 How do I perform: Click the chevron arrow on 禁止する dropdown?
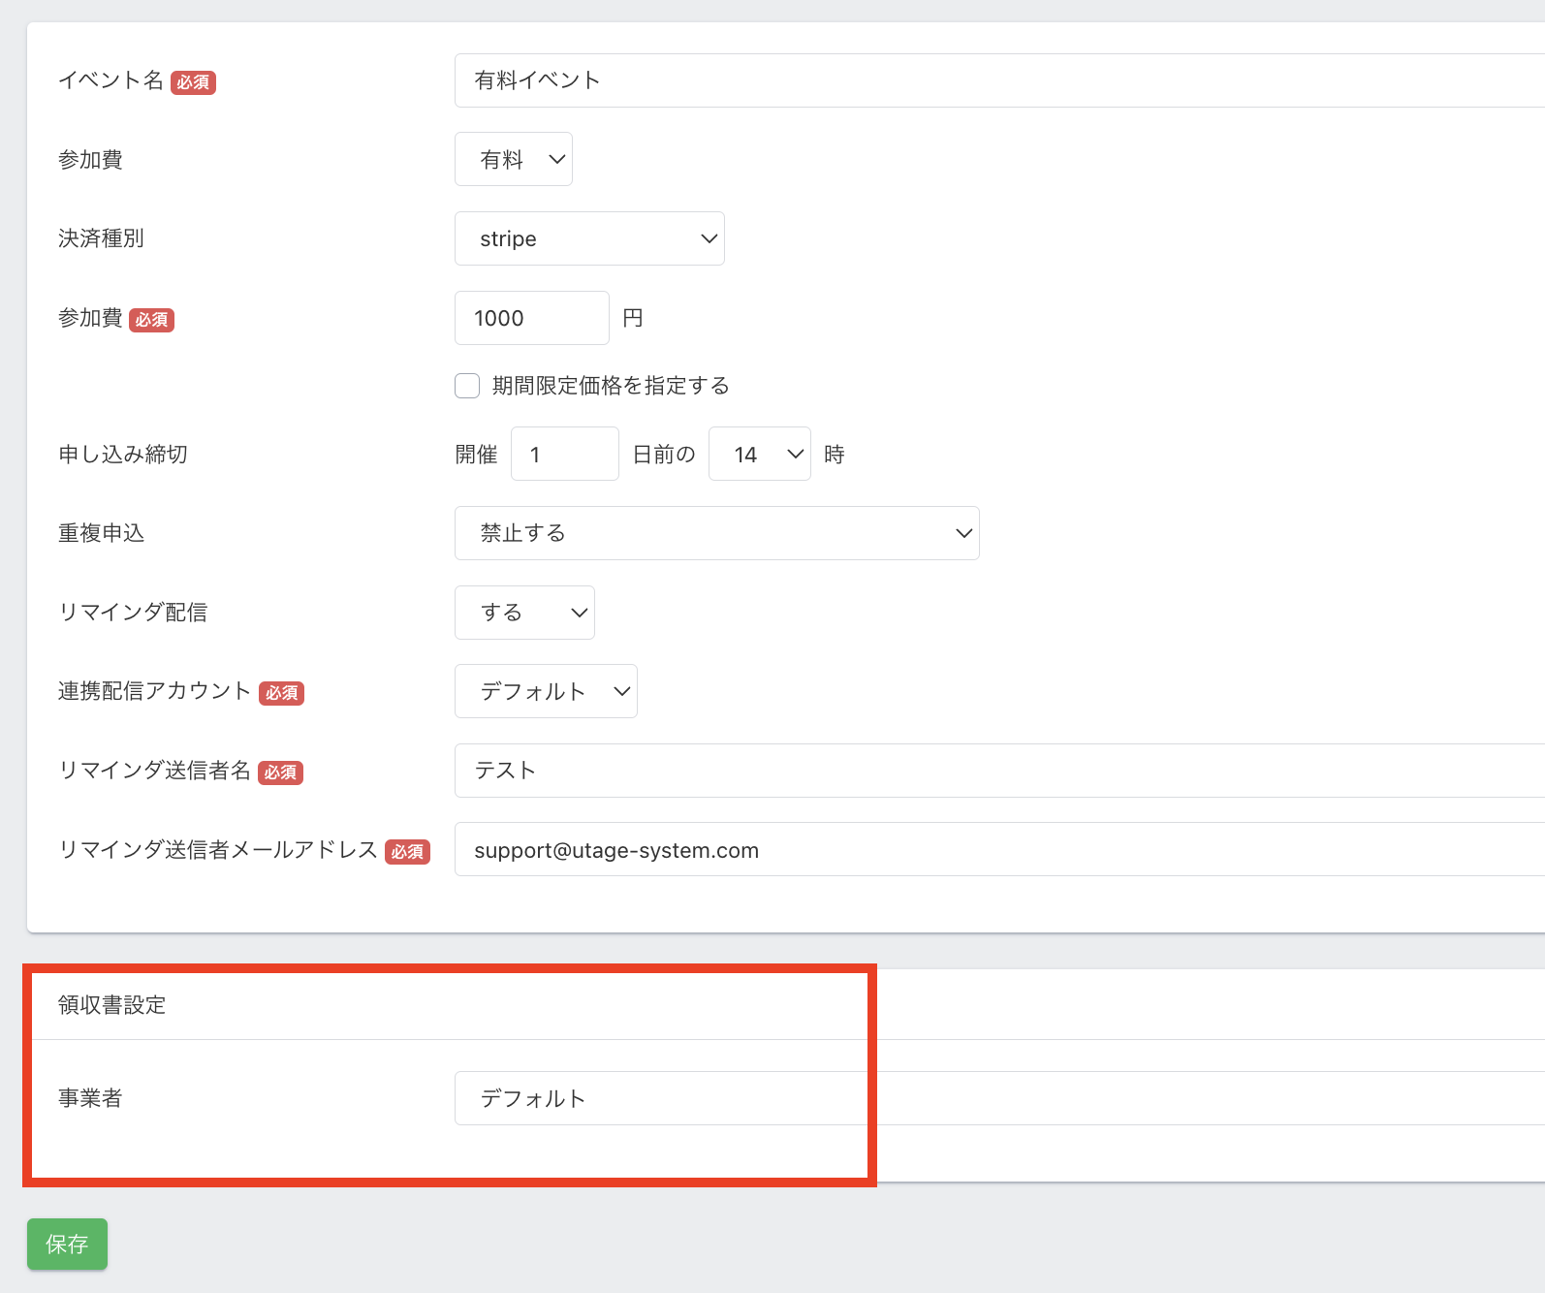[x=963, y=533]
